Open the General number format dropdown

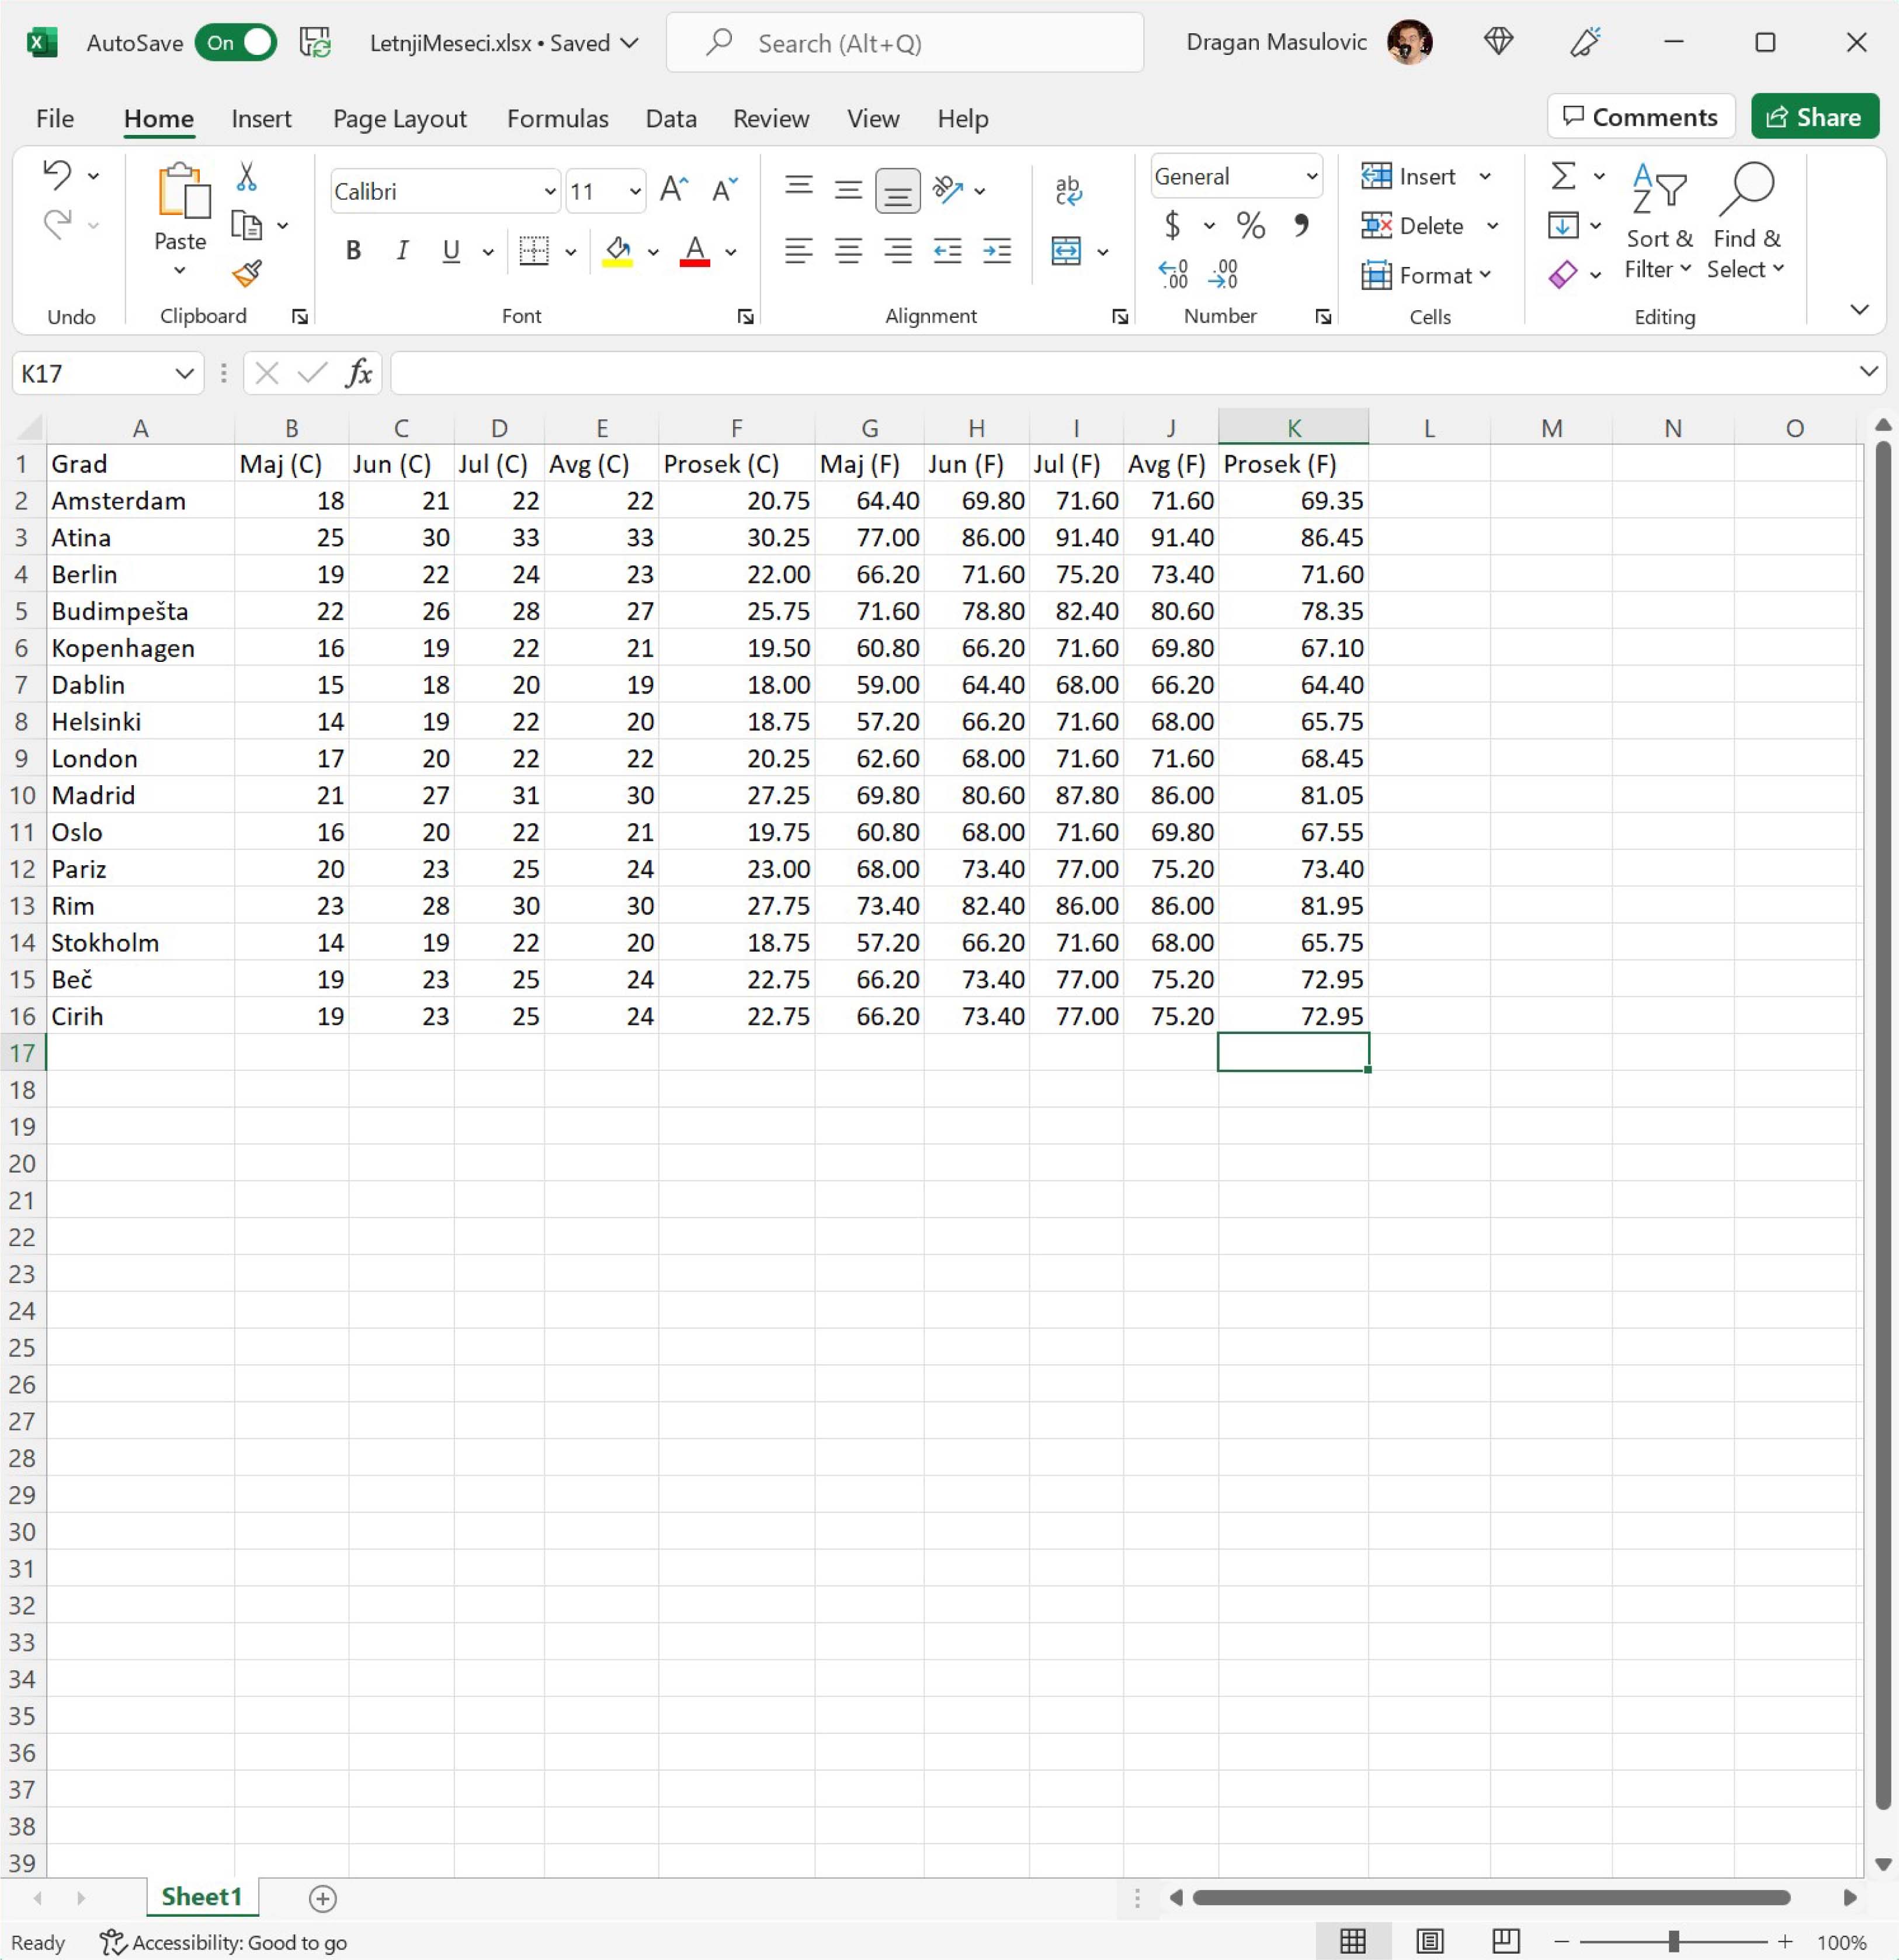tap(1311, 177)
